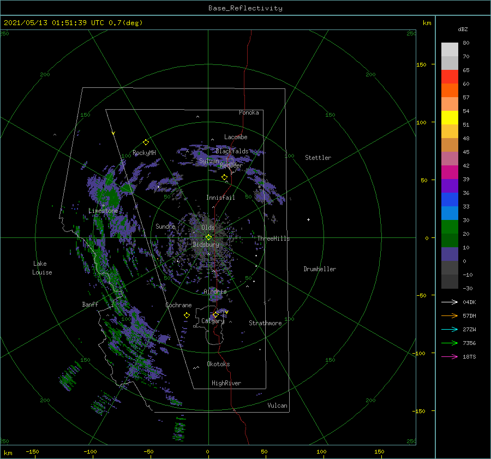Click the Didsbury label
Viewport: 491px width, 459px height.
[x=206, y=245]
